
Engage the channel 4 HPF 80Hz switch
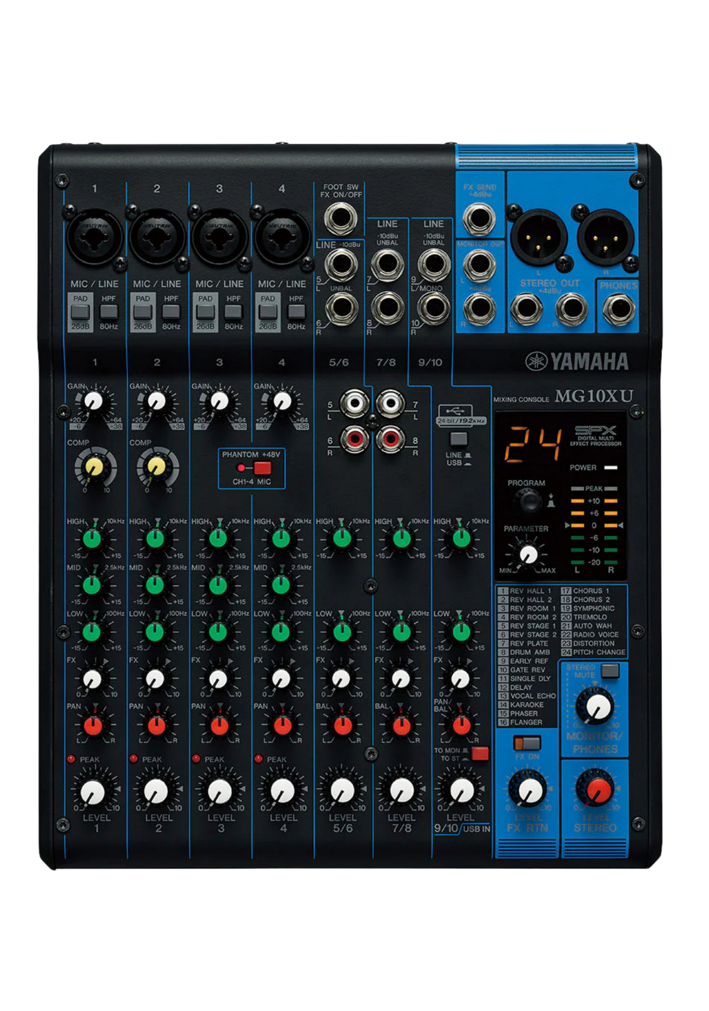pyautogui.click(x=296, y=312)
